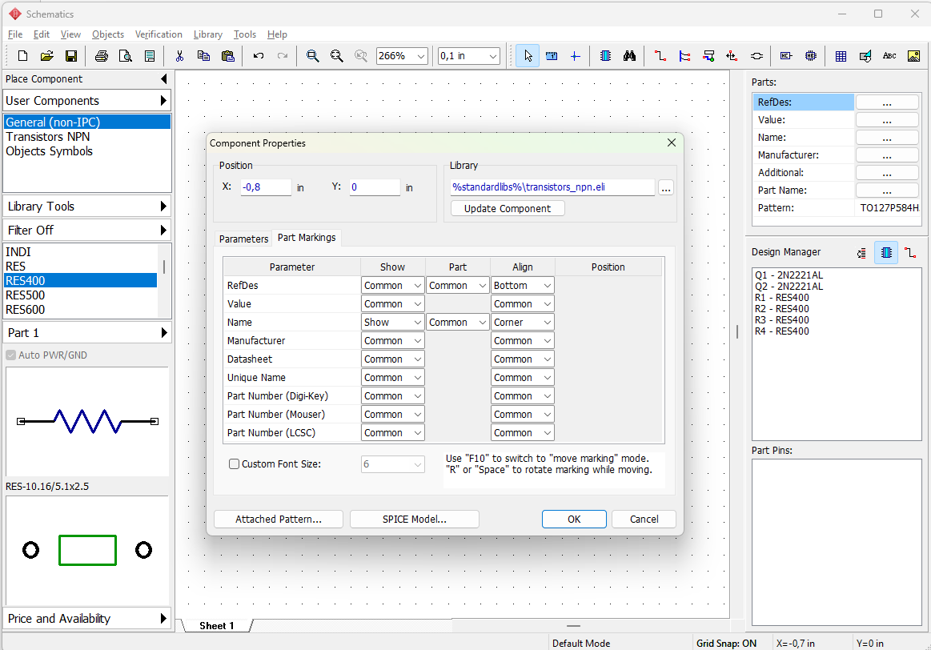The width and height of the screenshot is (931, 650).
Task: Click the RefDes ... button in Parts panel
Action: pyautogui.click(x=887, y=102)
